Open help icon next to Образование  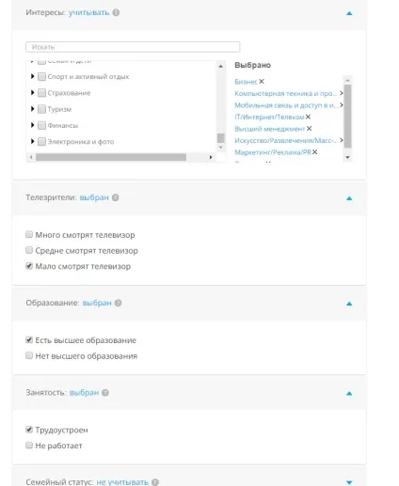point(118,303)
